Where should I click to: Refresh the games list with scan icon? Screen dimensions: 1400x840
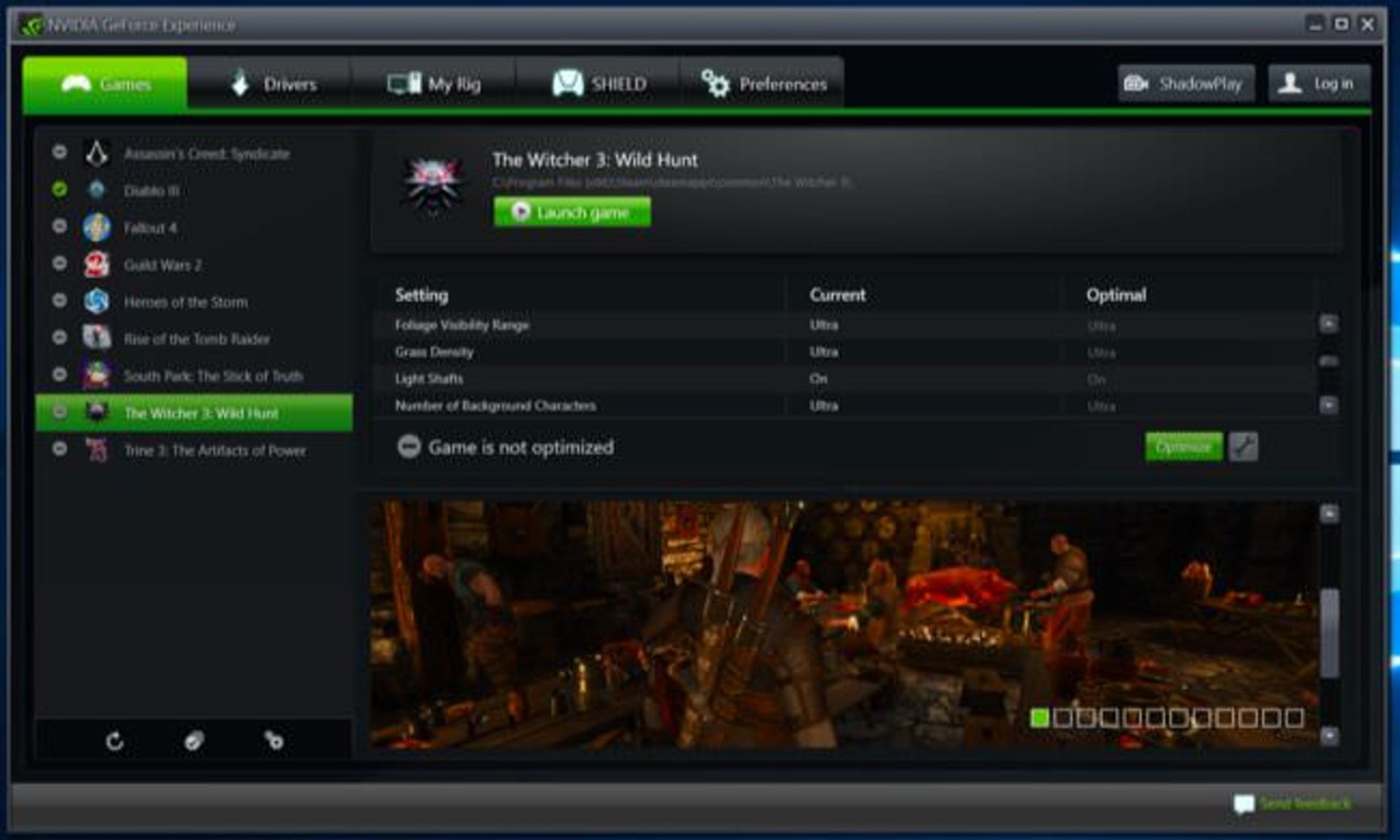[x=114, y=742]
